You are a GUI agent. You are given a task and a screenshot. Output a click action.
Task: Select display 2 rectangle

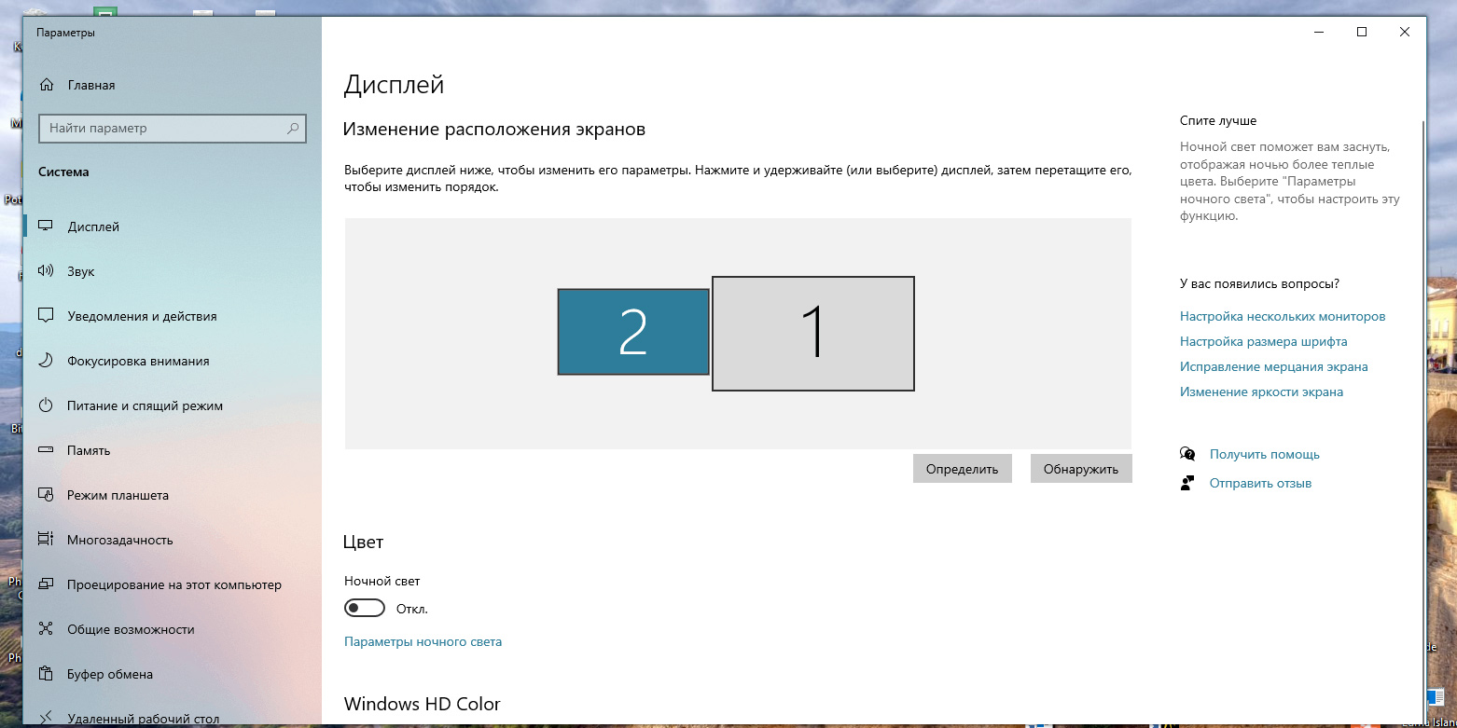(633, 332)
